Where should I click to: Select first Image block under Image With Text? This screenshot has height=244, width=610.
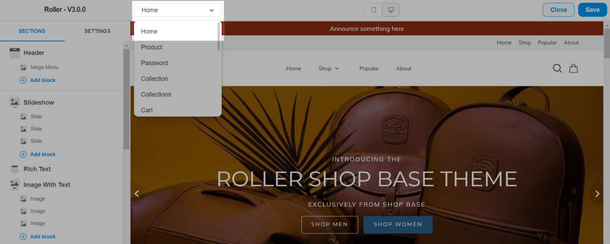(x=38, y=199)
